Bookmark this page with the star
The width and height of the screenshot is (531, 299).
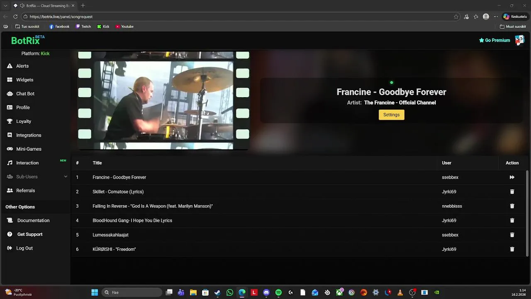tap(456, 17)
